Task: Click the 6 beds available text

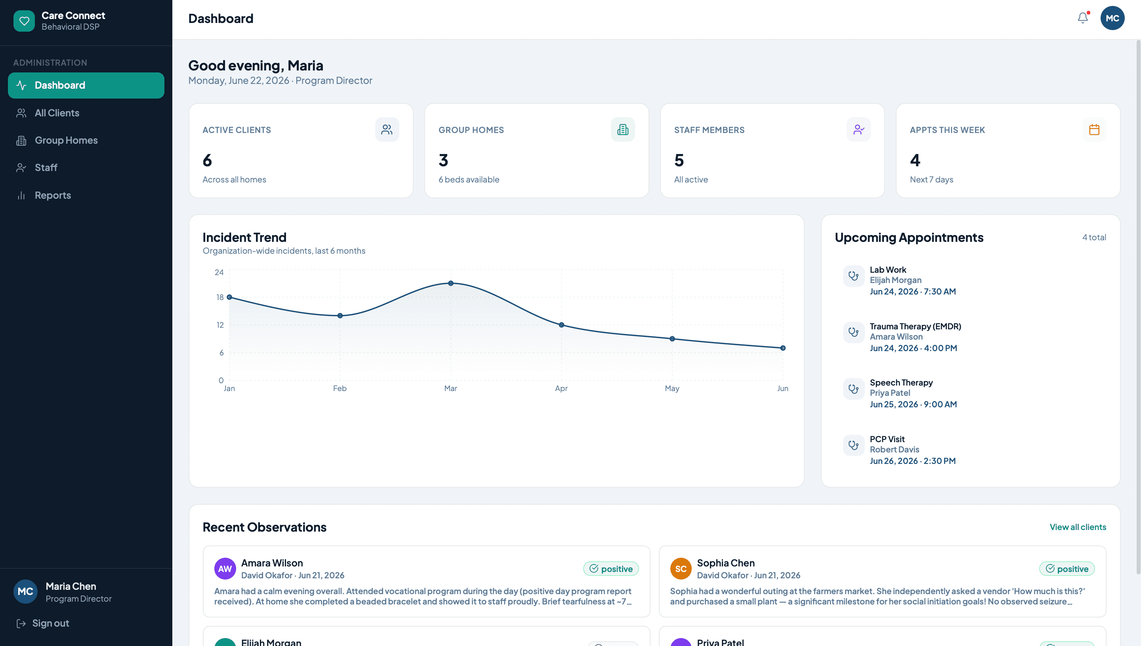Action: click(x=469, y=180)
